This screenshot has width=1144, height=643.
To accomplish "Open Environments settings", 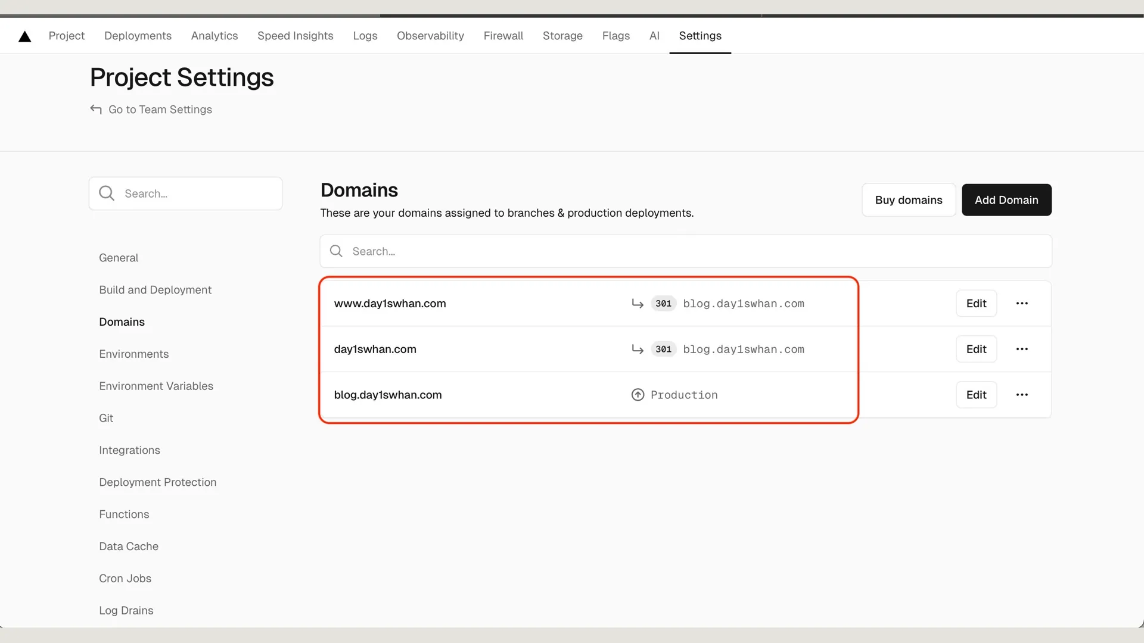I will (x=133, y=354).
